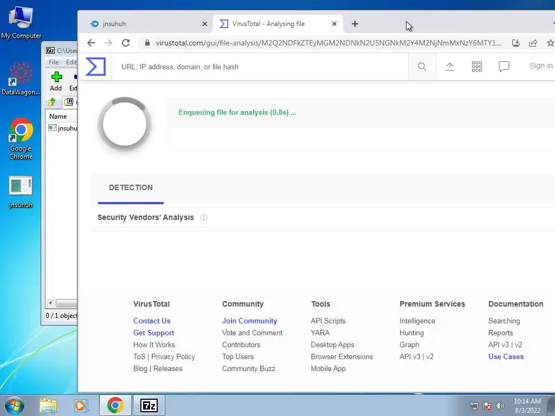555x416 pixels.
Task: Open the Use Cases link
Action: coord(506,356)
